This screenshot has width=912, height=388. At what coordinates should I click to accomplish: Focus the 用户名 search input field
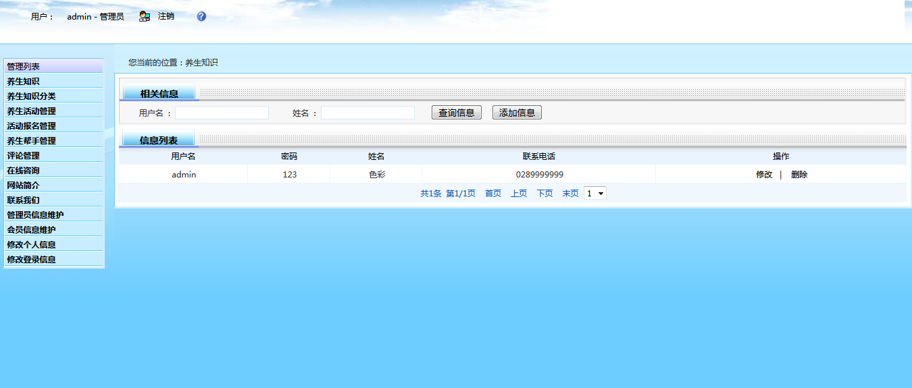coord(222,113)
